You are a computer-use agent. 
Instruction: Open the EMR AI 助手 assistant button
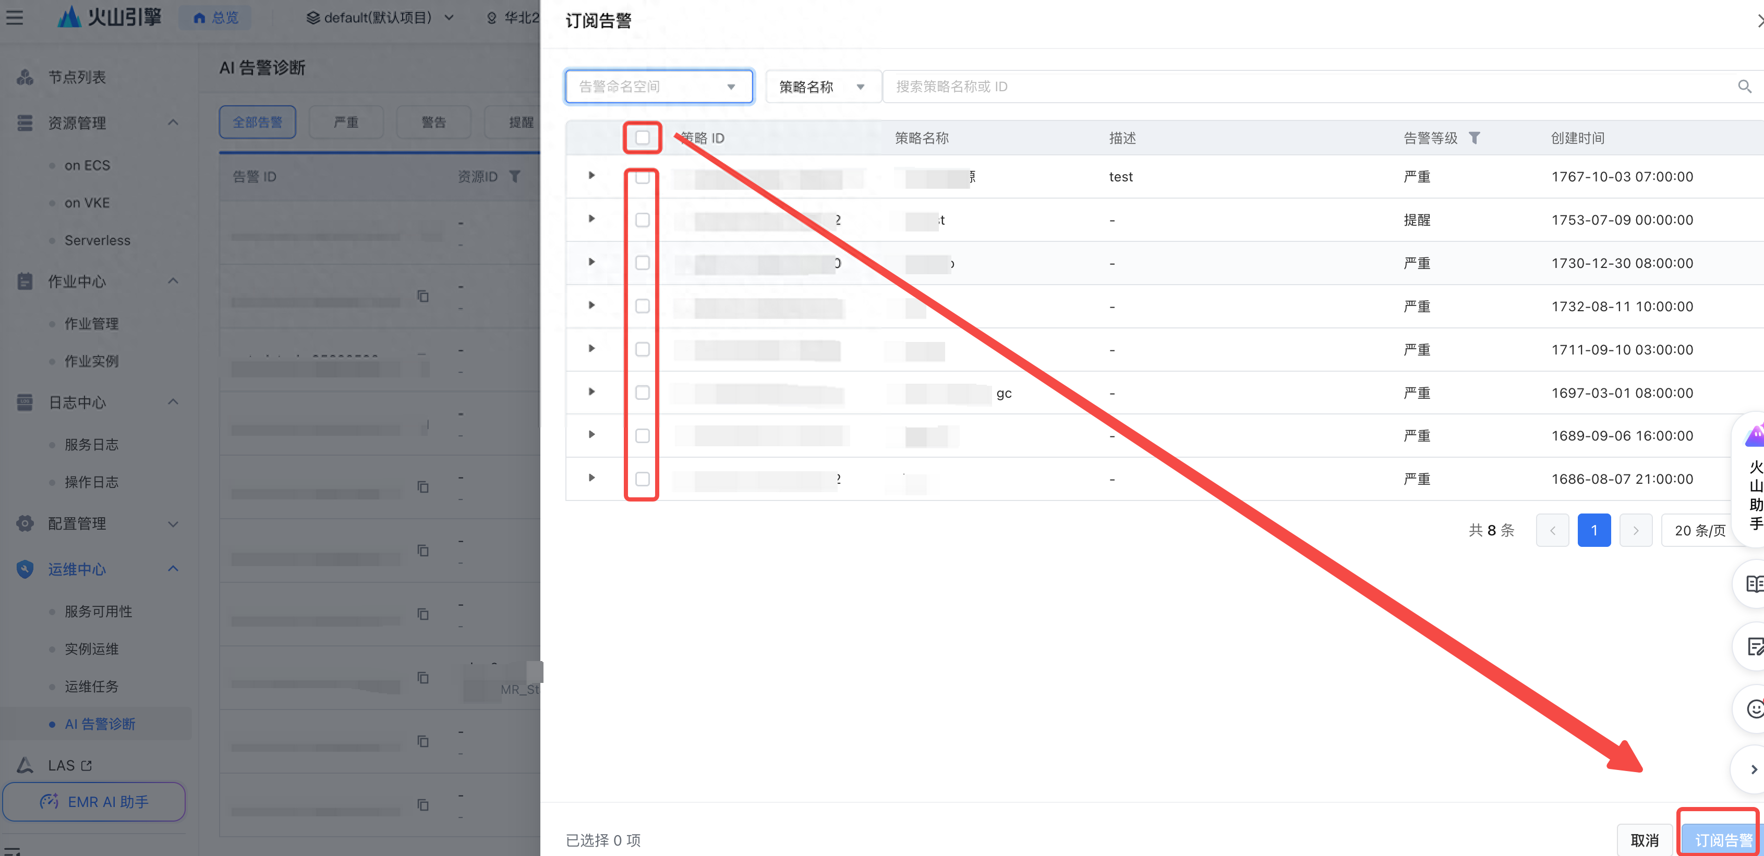click(x=94, y=801)
